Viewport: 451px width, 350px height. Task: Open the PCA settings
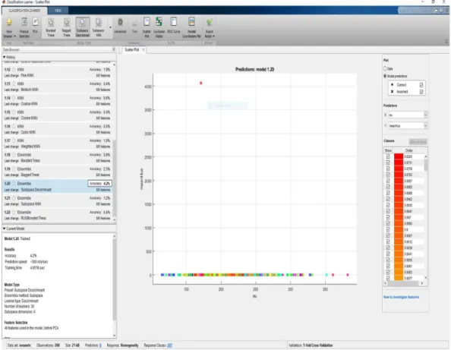pyautogui.click(x=35, y=26)
